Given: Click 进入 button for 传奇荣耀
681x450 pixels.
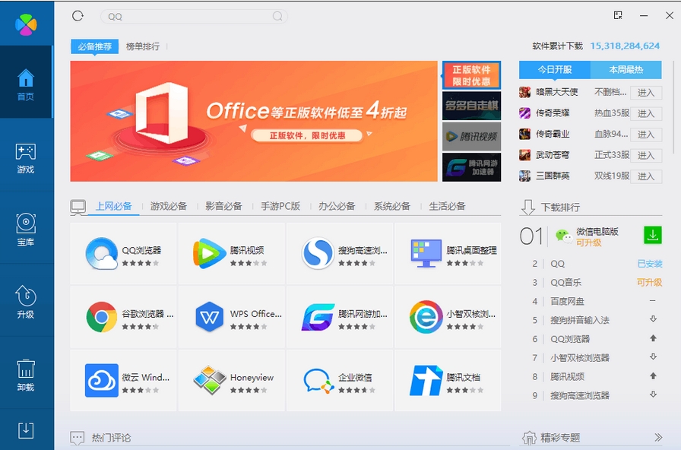Looking at the screenshot, I should click(x=646, y=113).
